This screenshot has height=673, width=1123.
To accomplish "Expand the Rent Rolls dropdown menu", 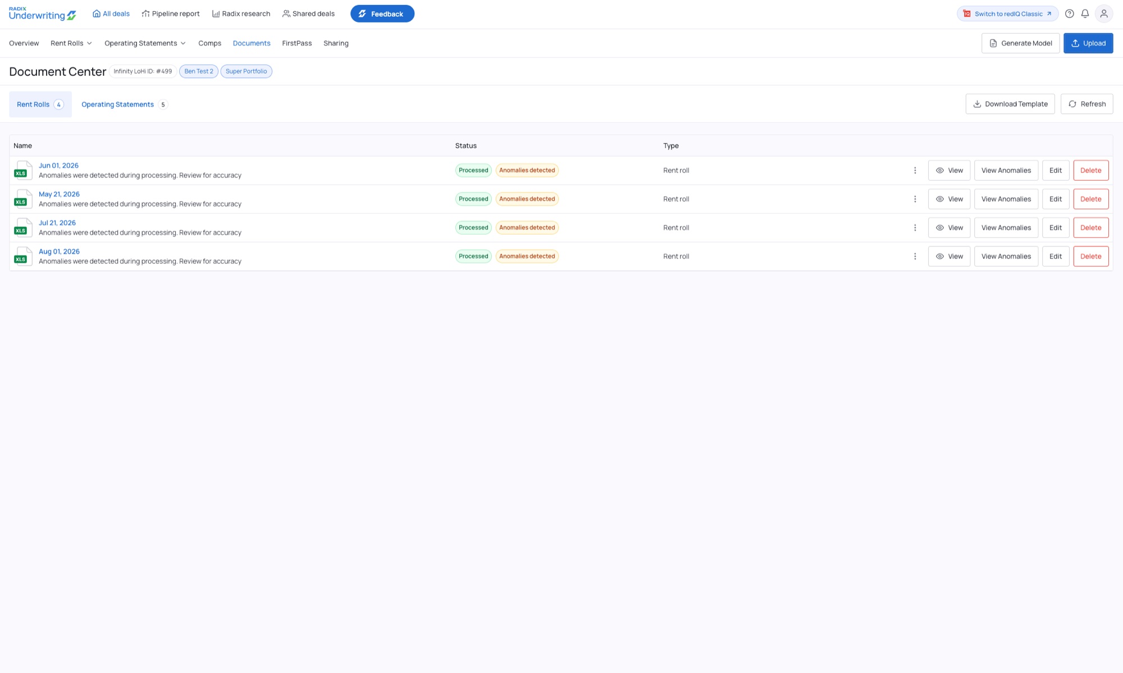I will [71, 43].
